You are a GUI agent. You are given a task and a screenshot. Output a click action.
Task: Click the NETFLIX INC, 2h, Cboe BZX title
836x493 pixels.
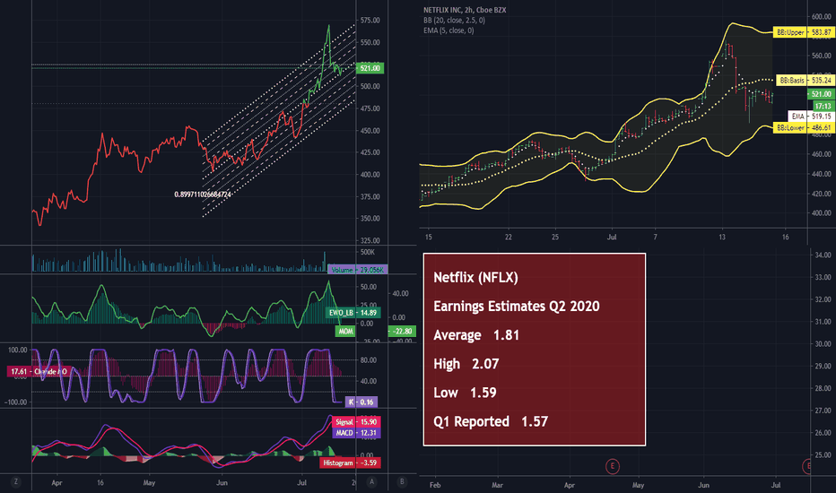tap(465, 10)
